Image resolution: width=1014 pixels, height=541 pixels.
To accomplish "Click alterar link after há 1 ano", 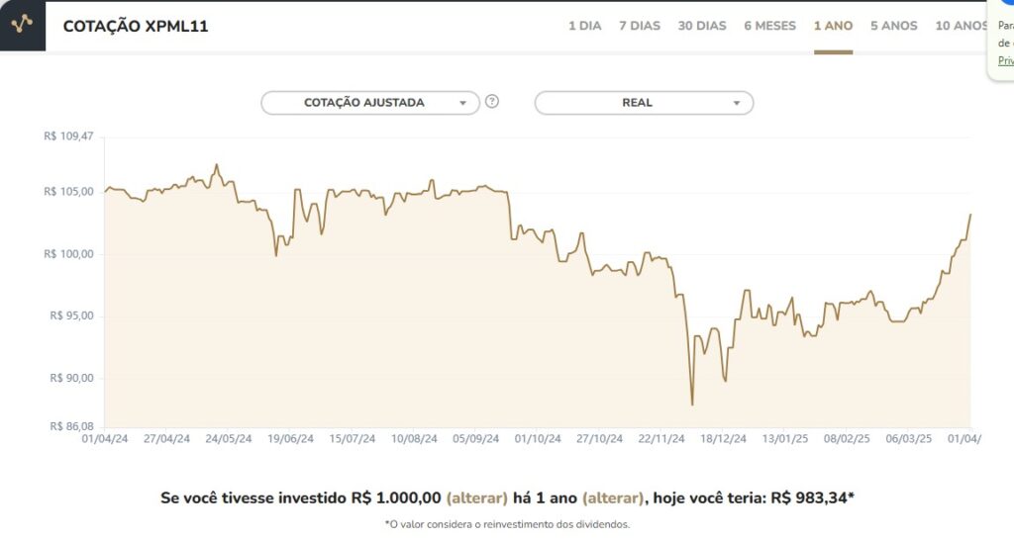I will point(613,497).
